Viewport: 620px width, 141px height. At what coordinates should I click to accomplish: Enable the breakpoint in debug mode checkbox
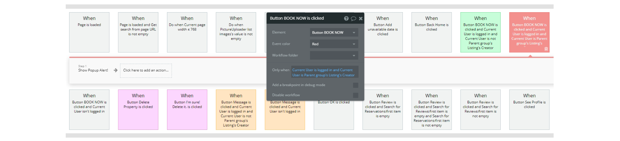tap(355, 85)
